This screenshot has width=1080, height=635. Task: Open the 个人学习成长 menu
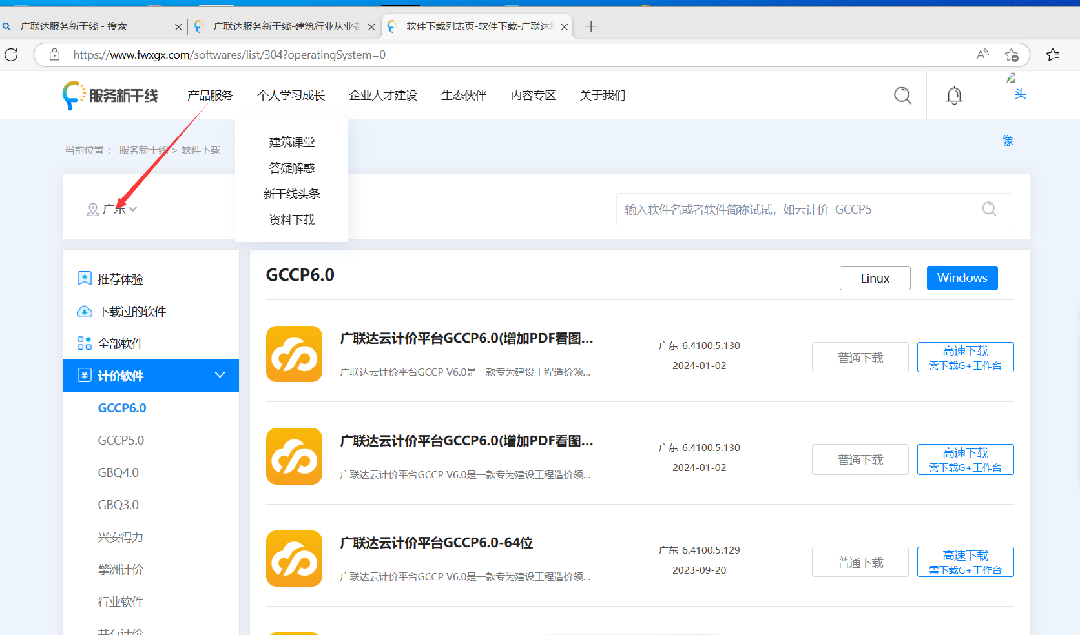pos(291,96)
